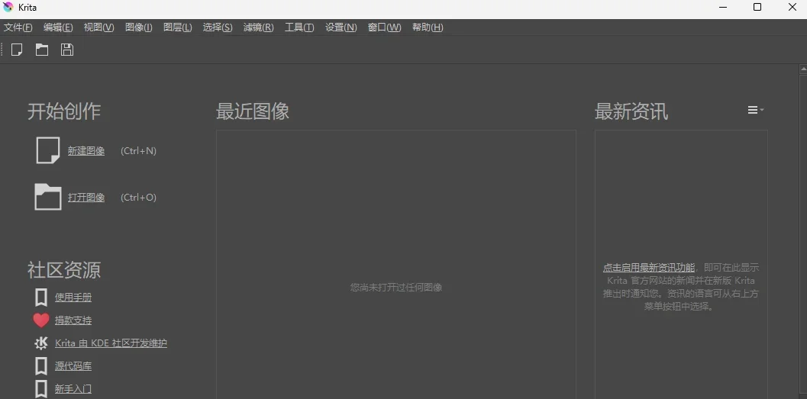Open the news hamburger menu button
Screen dimensions: 807x399
point(756,110)
